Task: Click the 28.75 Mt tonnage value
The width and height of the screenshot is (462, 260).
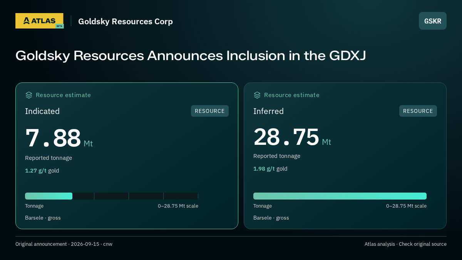Action: pyautogui.click(x=292, y=137)
